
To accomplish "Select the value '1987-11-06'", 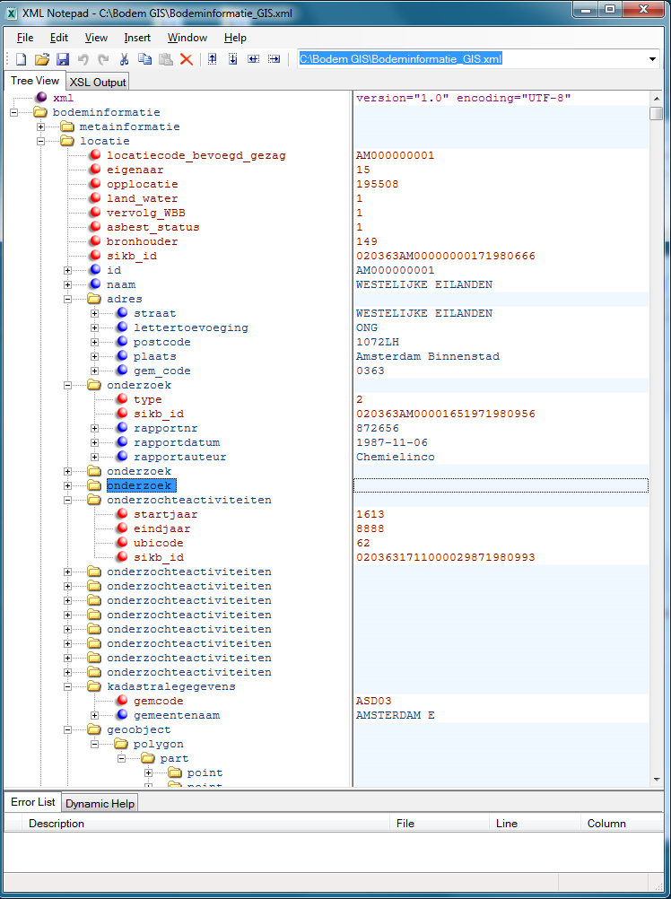I will (x=392, y=442).
